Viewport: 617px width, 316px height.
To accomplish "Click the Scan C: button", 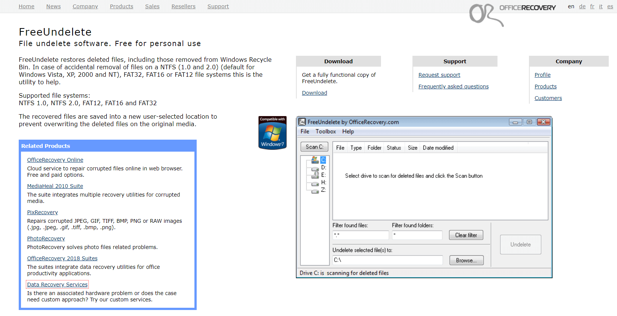I will pos(314,147).
